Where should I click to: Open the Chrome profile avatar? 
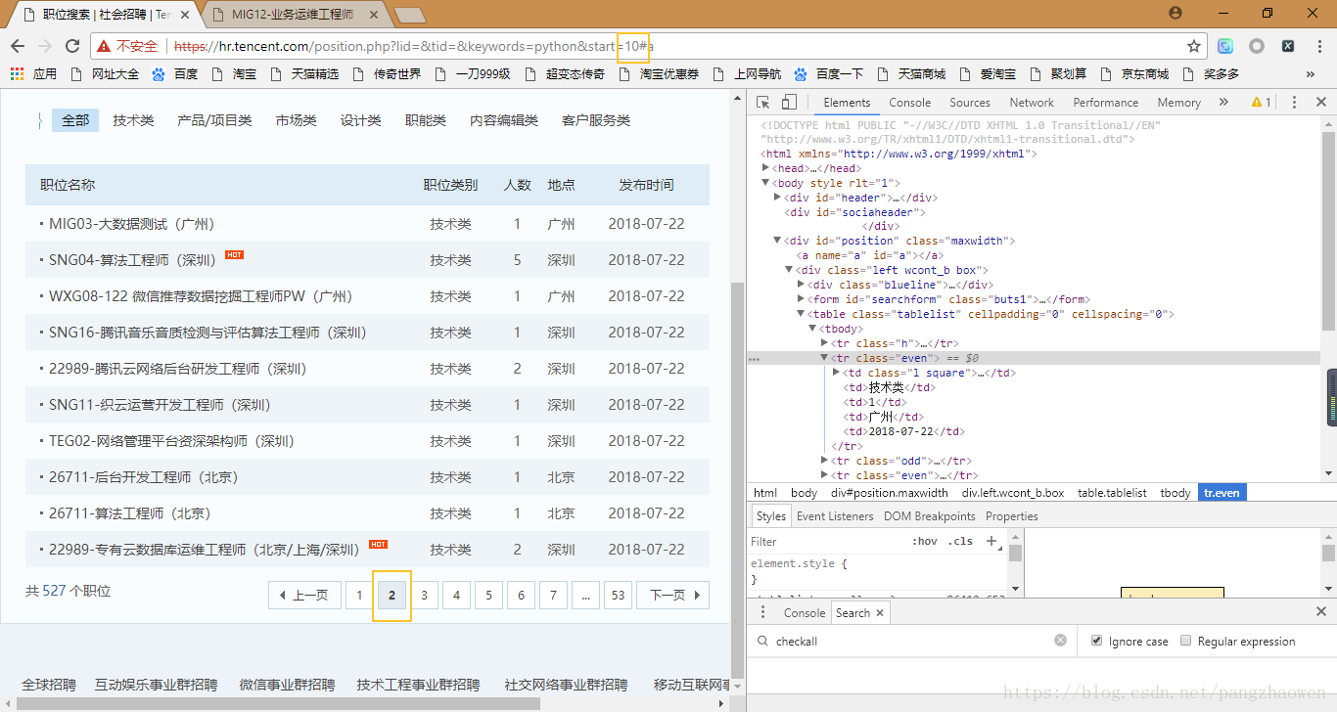tap(1176, 13)
